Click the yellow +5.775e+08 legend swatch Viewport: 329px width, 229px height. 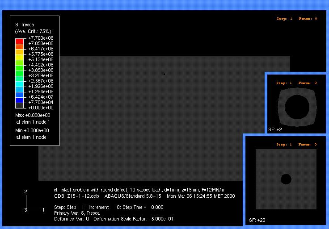coord(19,57)
